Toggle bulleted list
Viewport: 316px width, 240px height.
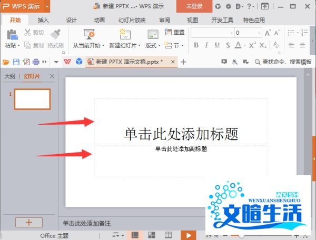tap(291, 33)
